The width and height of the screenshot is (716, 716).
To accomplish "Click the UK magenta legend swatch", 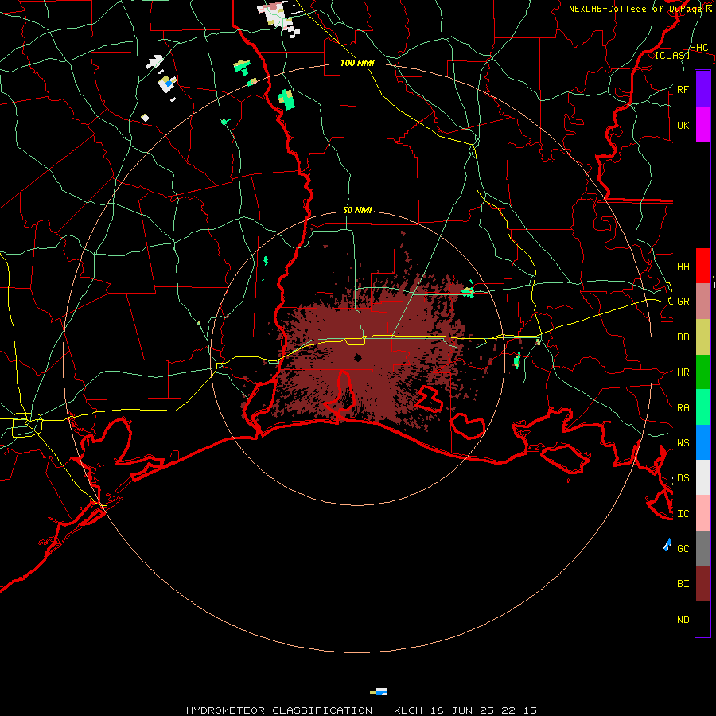I will pos(702,125).
